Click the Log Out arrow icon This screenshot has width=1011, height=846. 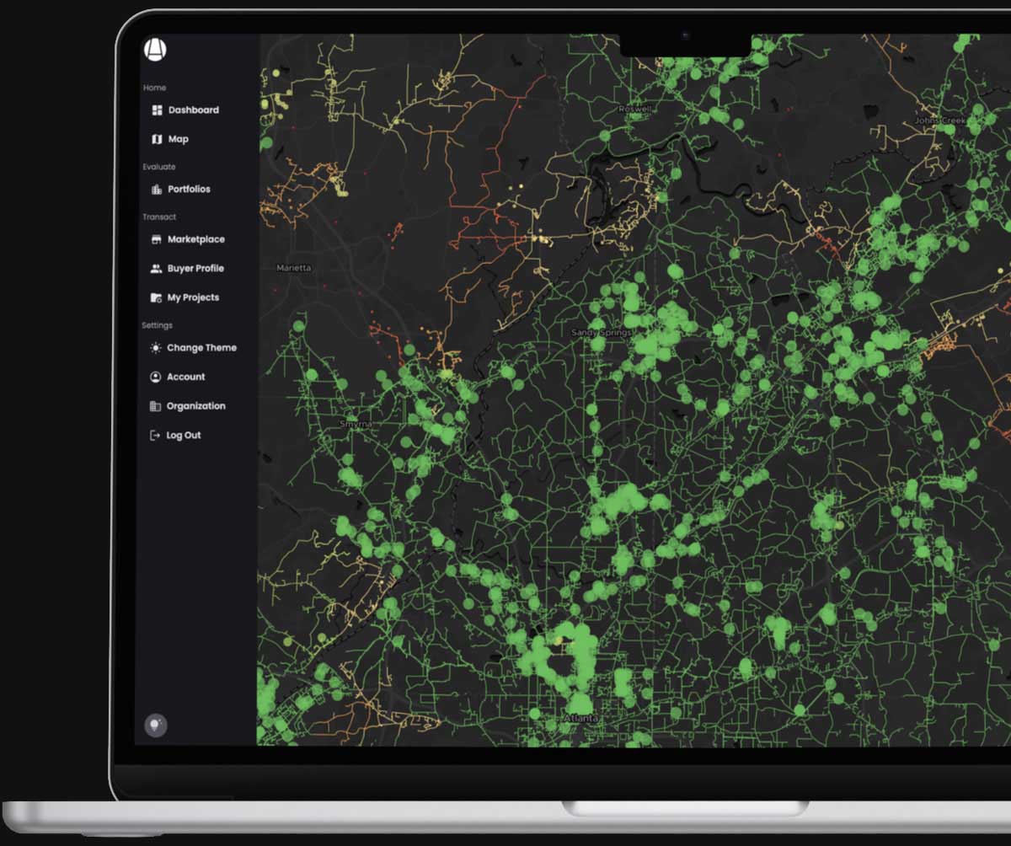(x=155, y=436)
